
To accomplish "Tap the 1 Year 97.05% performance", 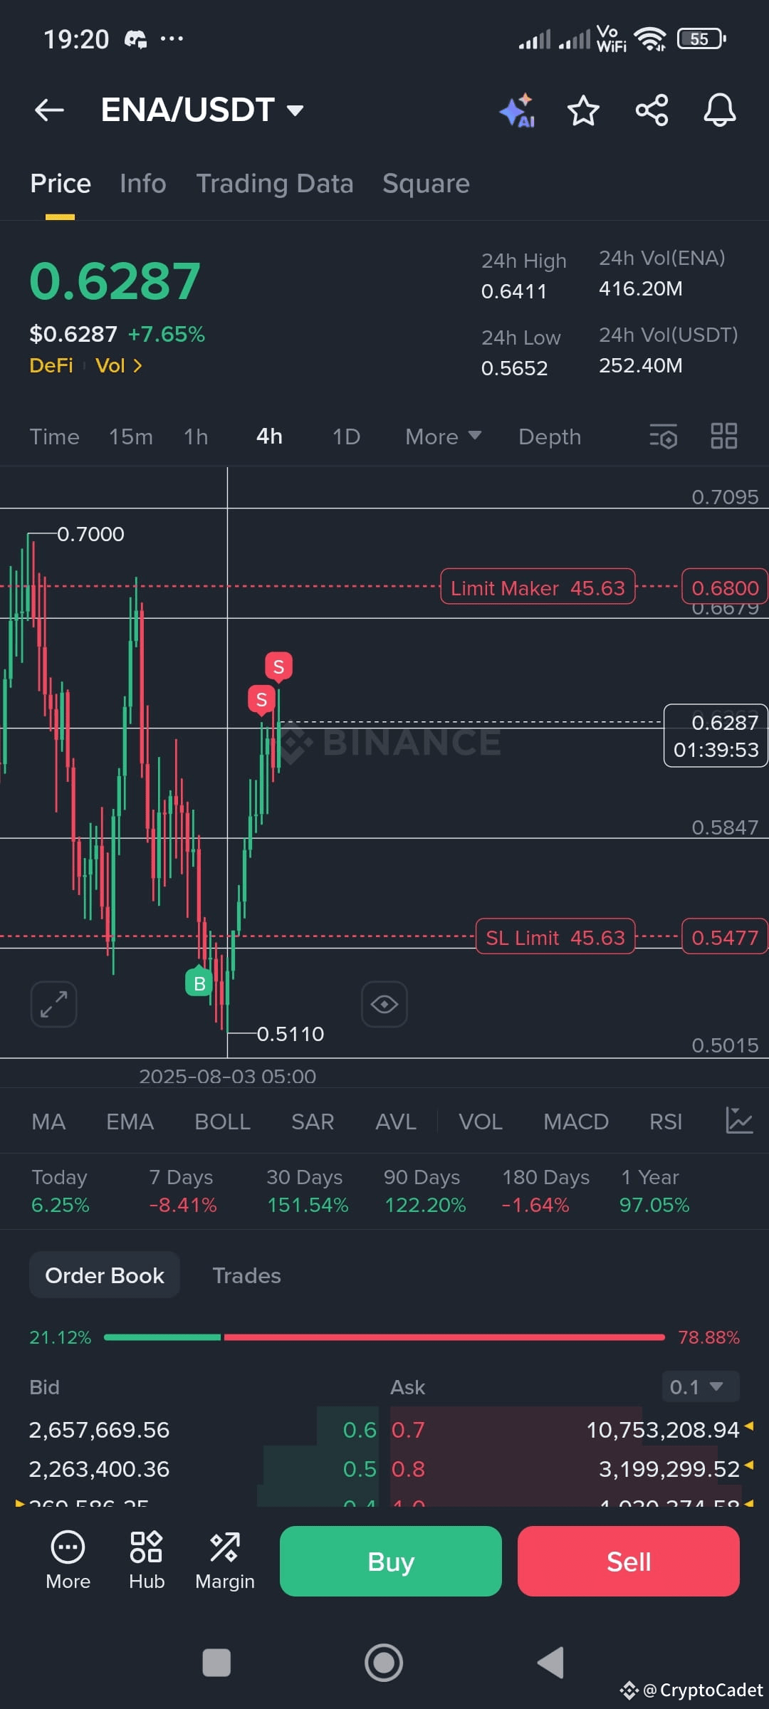I will click(654, 1191).
